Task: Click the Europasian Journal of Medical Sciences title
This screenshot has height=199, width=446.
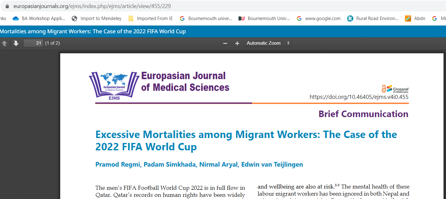Action: pyautogui.click(x=185, y=82)
